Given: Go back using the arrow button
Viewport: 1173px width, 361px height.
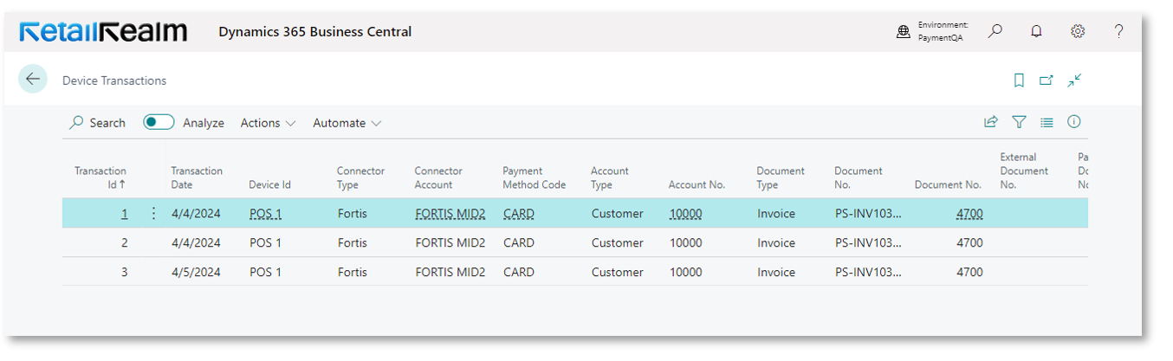Looking at the screenshot, I should (33, 80).
